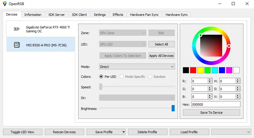Open the Save Profile dropdown arrow
This screenshot has height=138, width=254.
(124, 132)
